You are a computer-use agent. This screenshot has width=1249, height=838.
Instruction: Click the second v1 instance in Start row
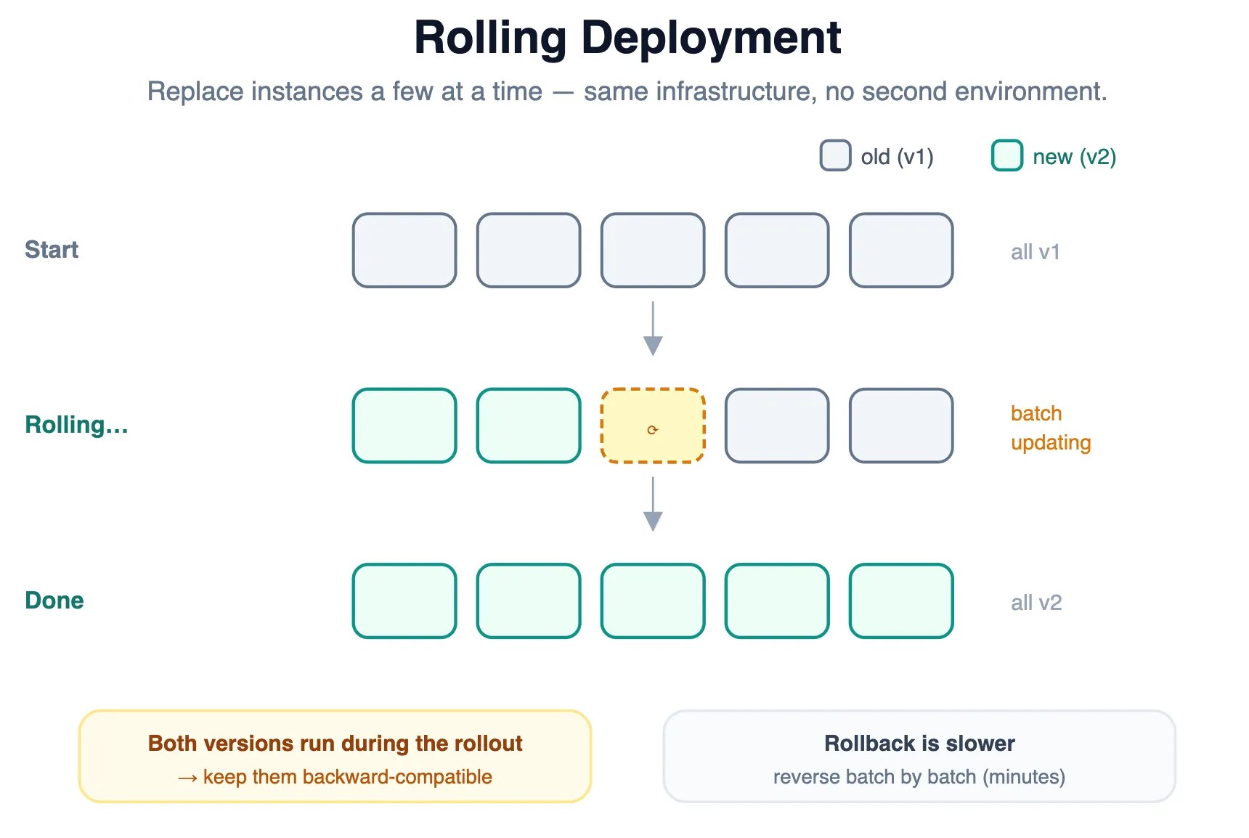point(529,251)
